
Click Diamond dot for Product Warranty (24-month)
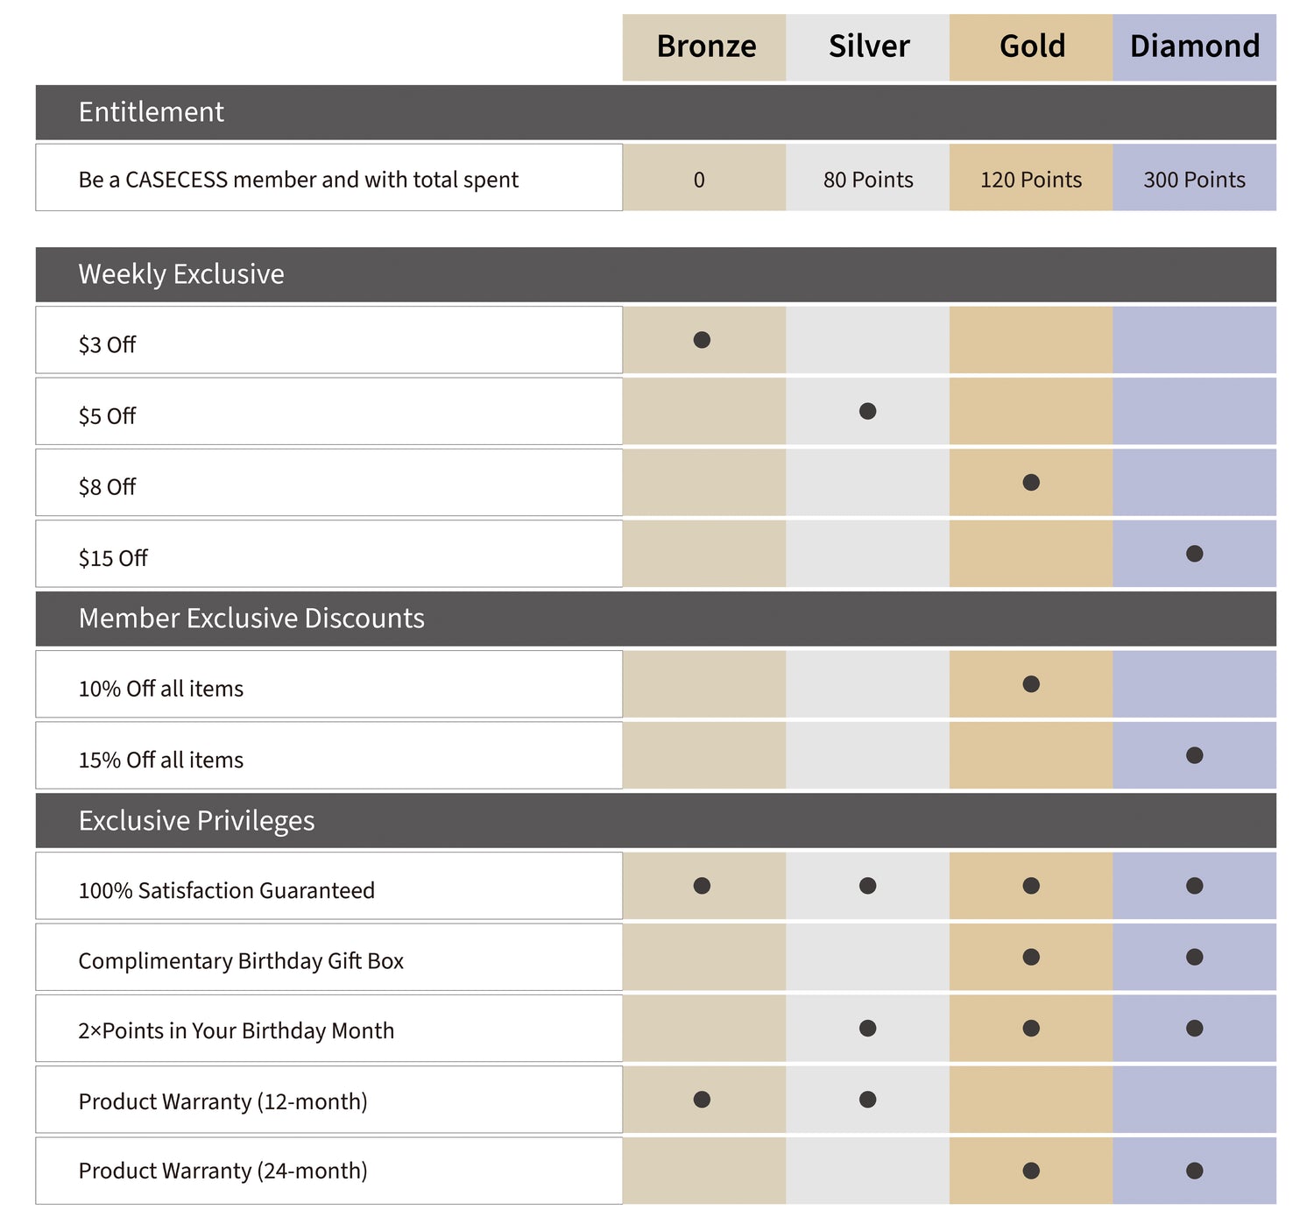[x=1194, y=1171]
